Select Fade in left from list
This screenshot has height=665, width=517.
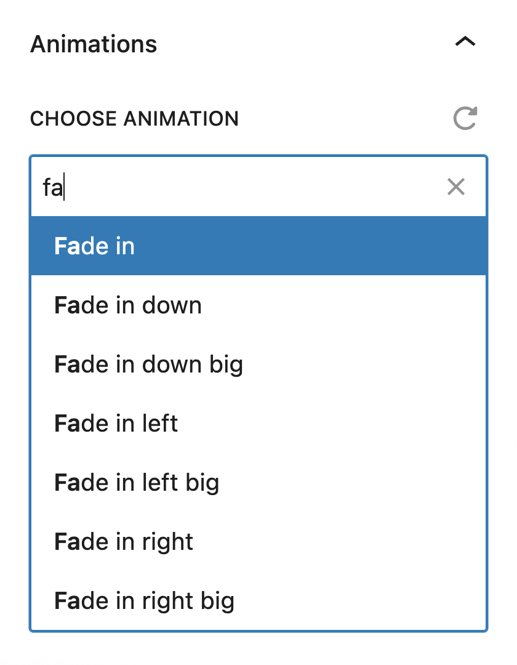[258, 423]
